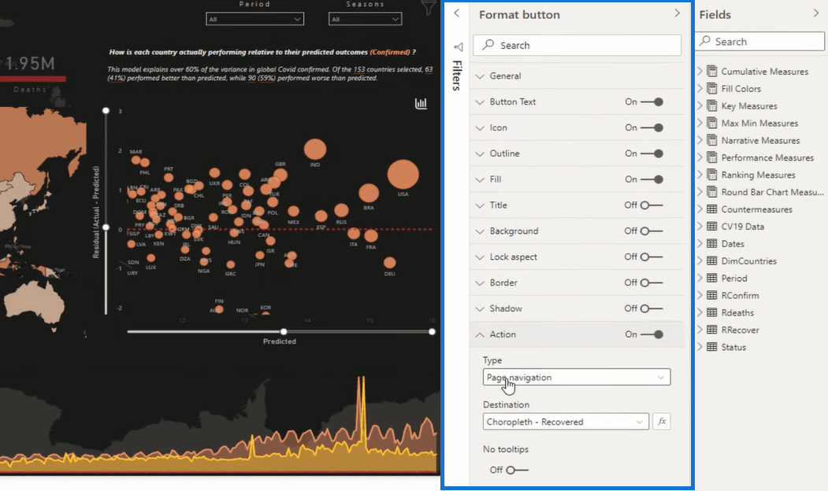Image resolution: width=828 pixels, height=491 pixels.
Task: Expand Max Min Measures table
Action: (x=700, y=123)
